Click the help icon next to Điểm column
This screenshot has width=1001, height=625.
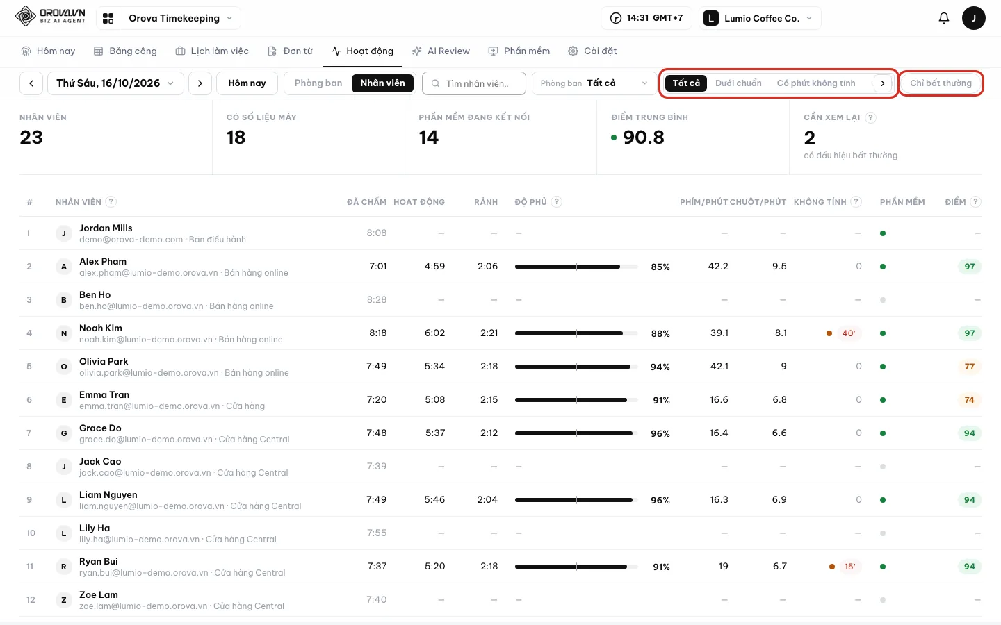pos(975,202)
